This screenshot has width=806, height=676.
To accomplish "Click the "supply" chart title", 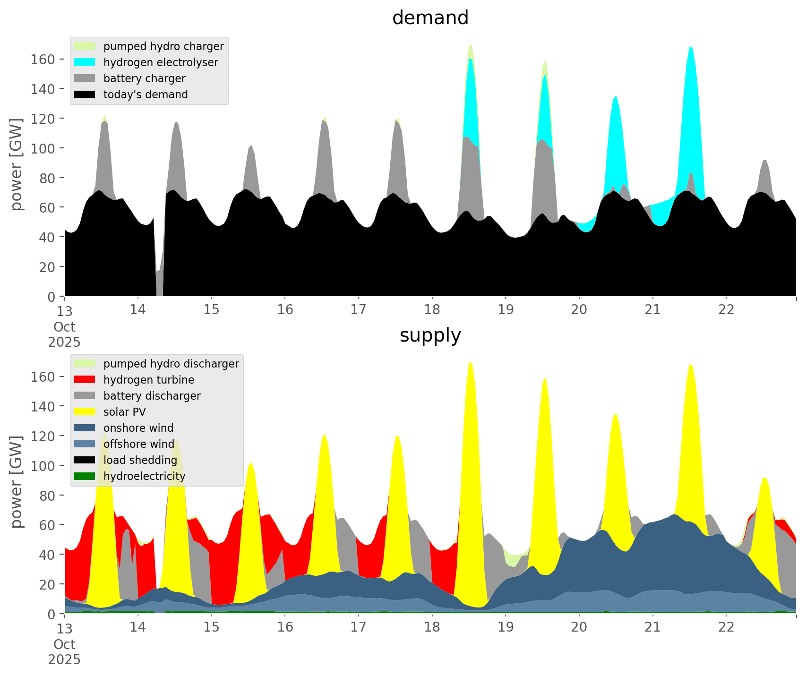I will (x=430, y=335).
